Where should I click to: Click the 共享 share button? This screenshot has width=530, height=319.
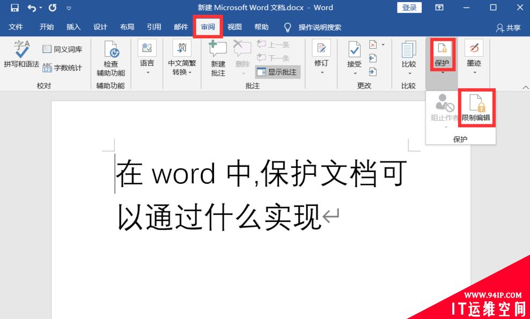509,28
